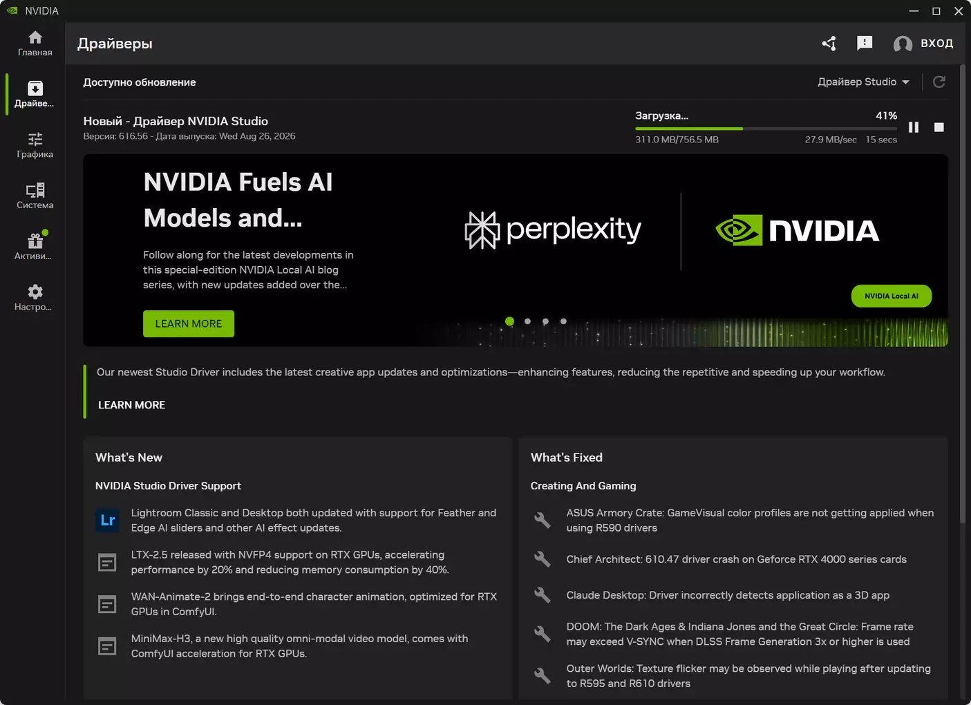This screenshot has width=971, height=705.
Task: Click the Lightroom Classic and Desktop entry text
Action: pyautogui.click(x=314, y=520)
